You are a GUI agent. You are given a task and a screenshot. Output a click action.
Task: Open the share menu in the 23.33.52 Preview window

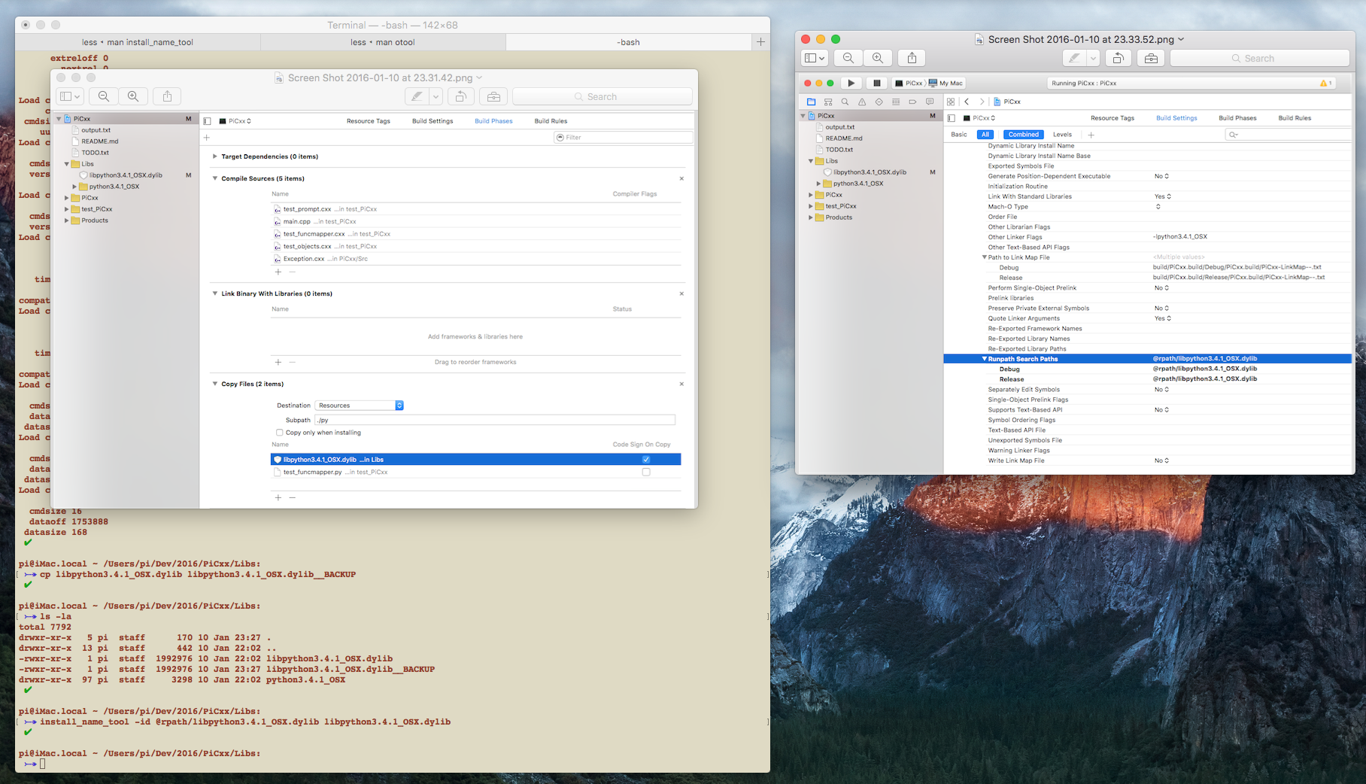click(912, 58)
